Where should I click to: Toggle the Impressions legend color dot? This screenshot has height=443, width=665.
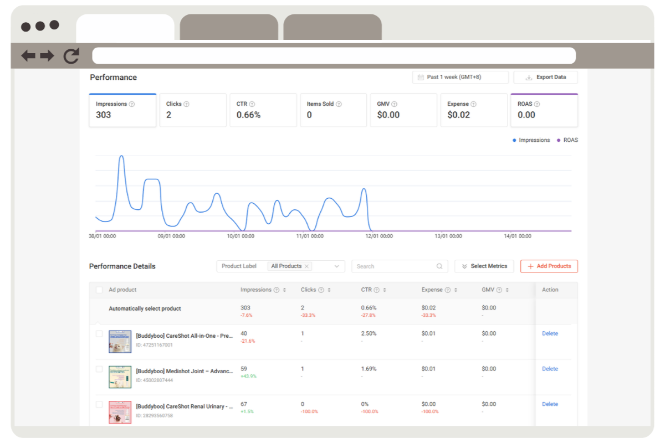click(515, 141)
